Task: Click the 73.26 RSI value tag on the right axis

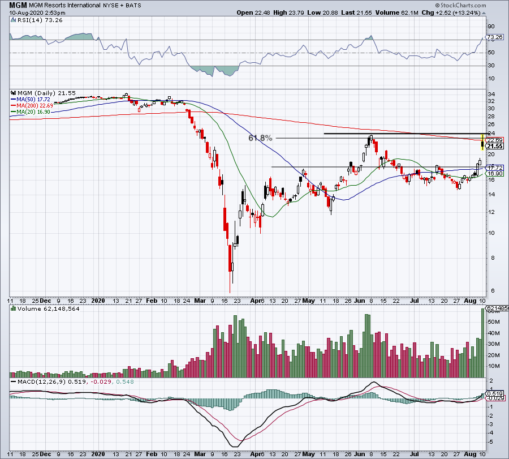Action: coord(495,37)
